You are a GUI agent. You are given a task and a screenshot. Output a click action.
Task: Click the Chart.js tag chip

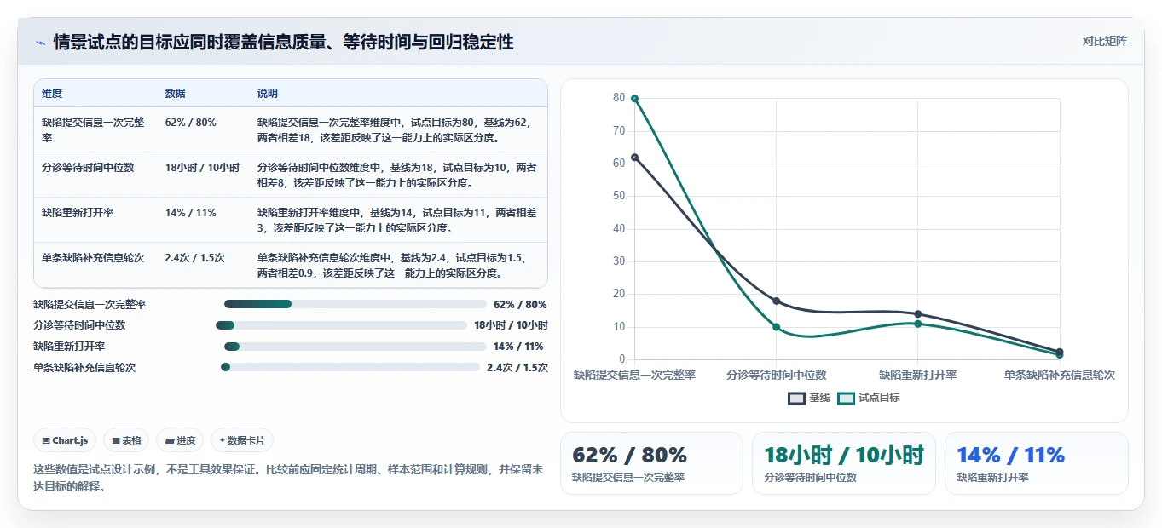(66, 440)
